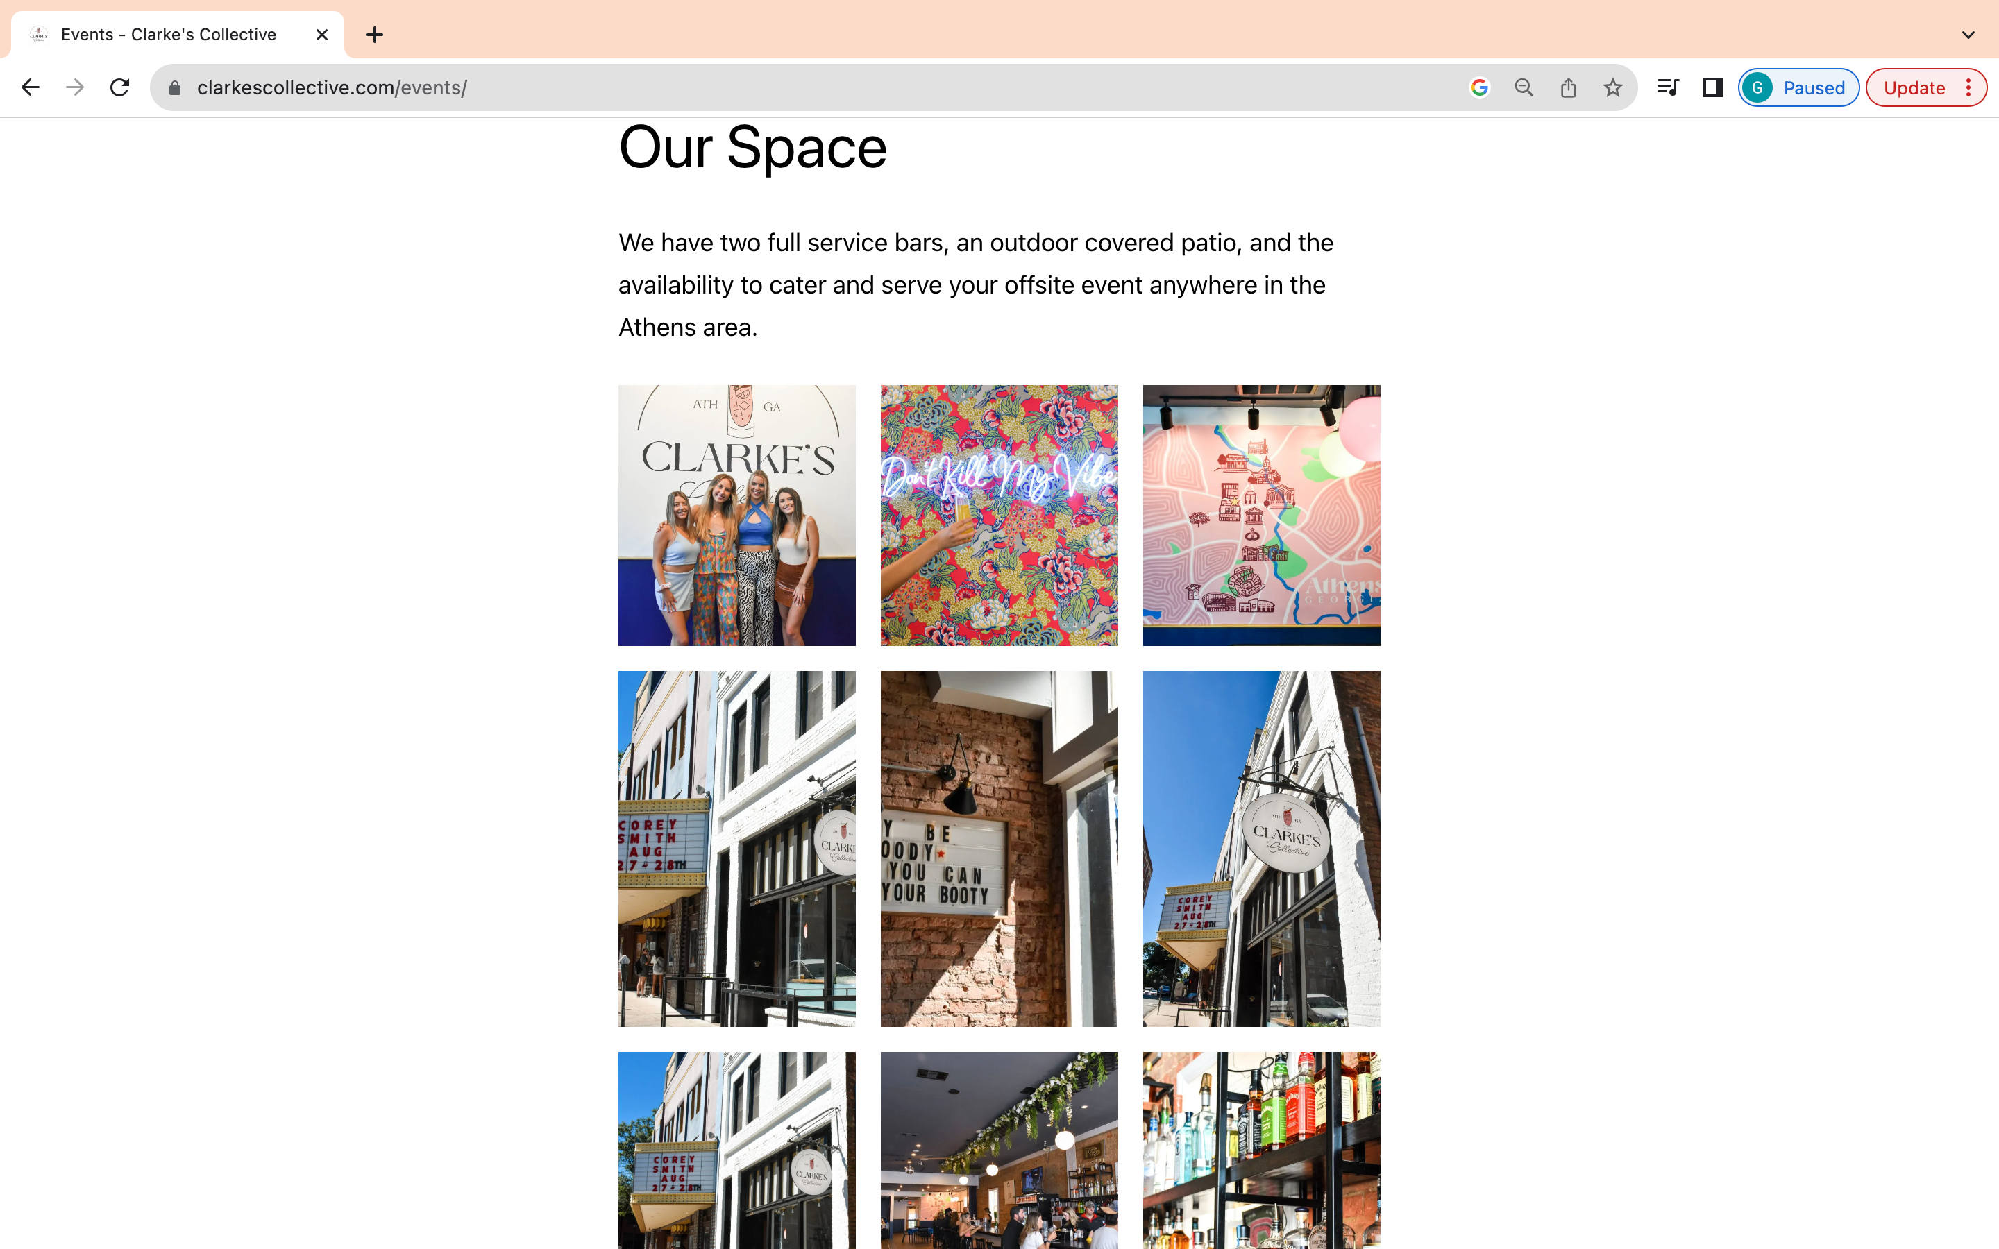Image resolution: width=1999 pixels, height=1249 pixels.
Task: Open the Google icon in address bar
Action: pyautogui.click(x=1479, y=87)
